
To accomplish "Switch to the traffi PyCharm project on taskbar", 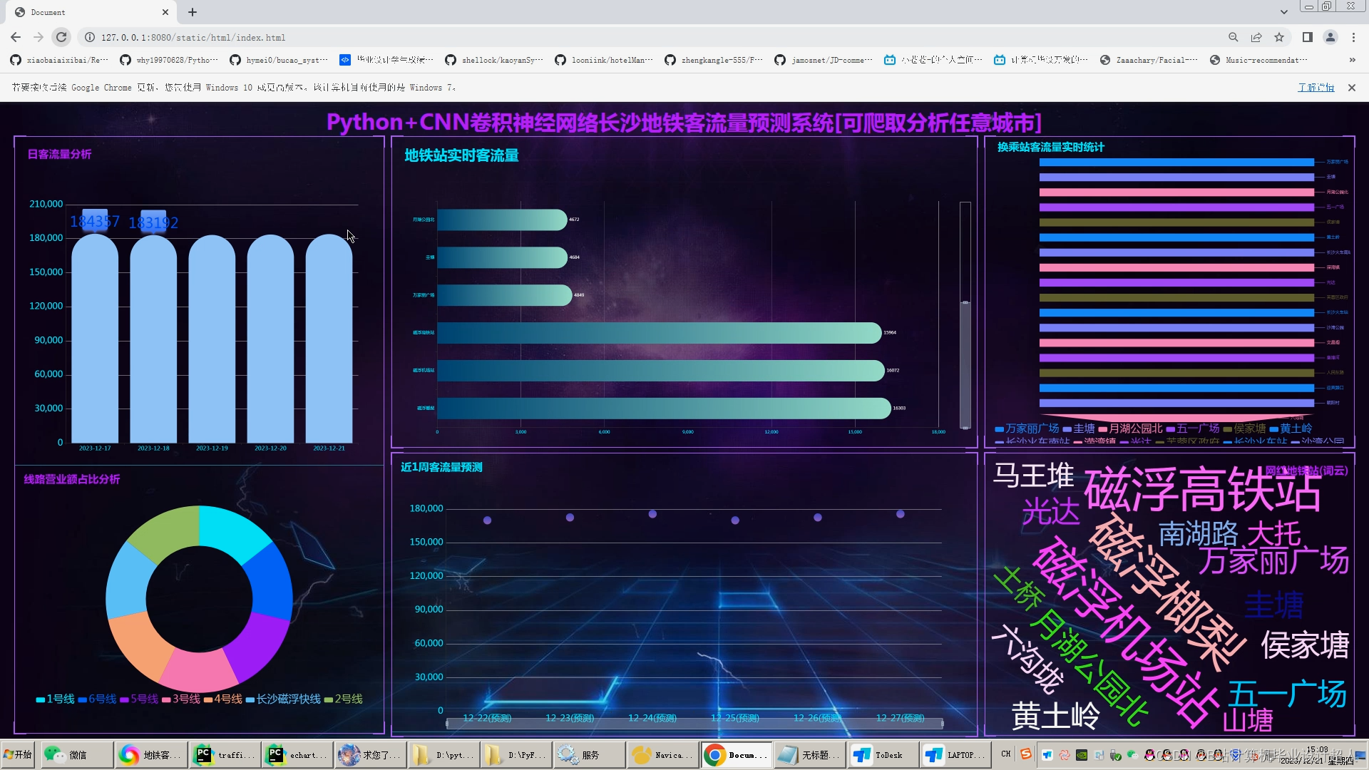I will (x=225, y=754).
